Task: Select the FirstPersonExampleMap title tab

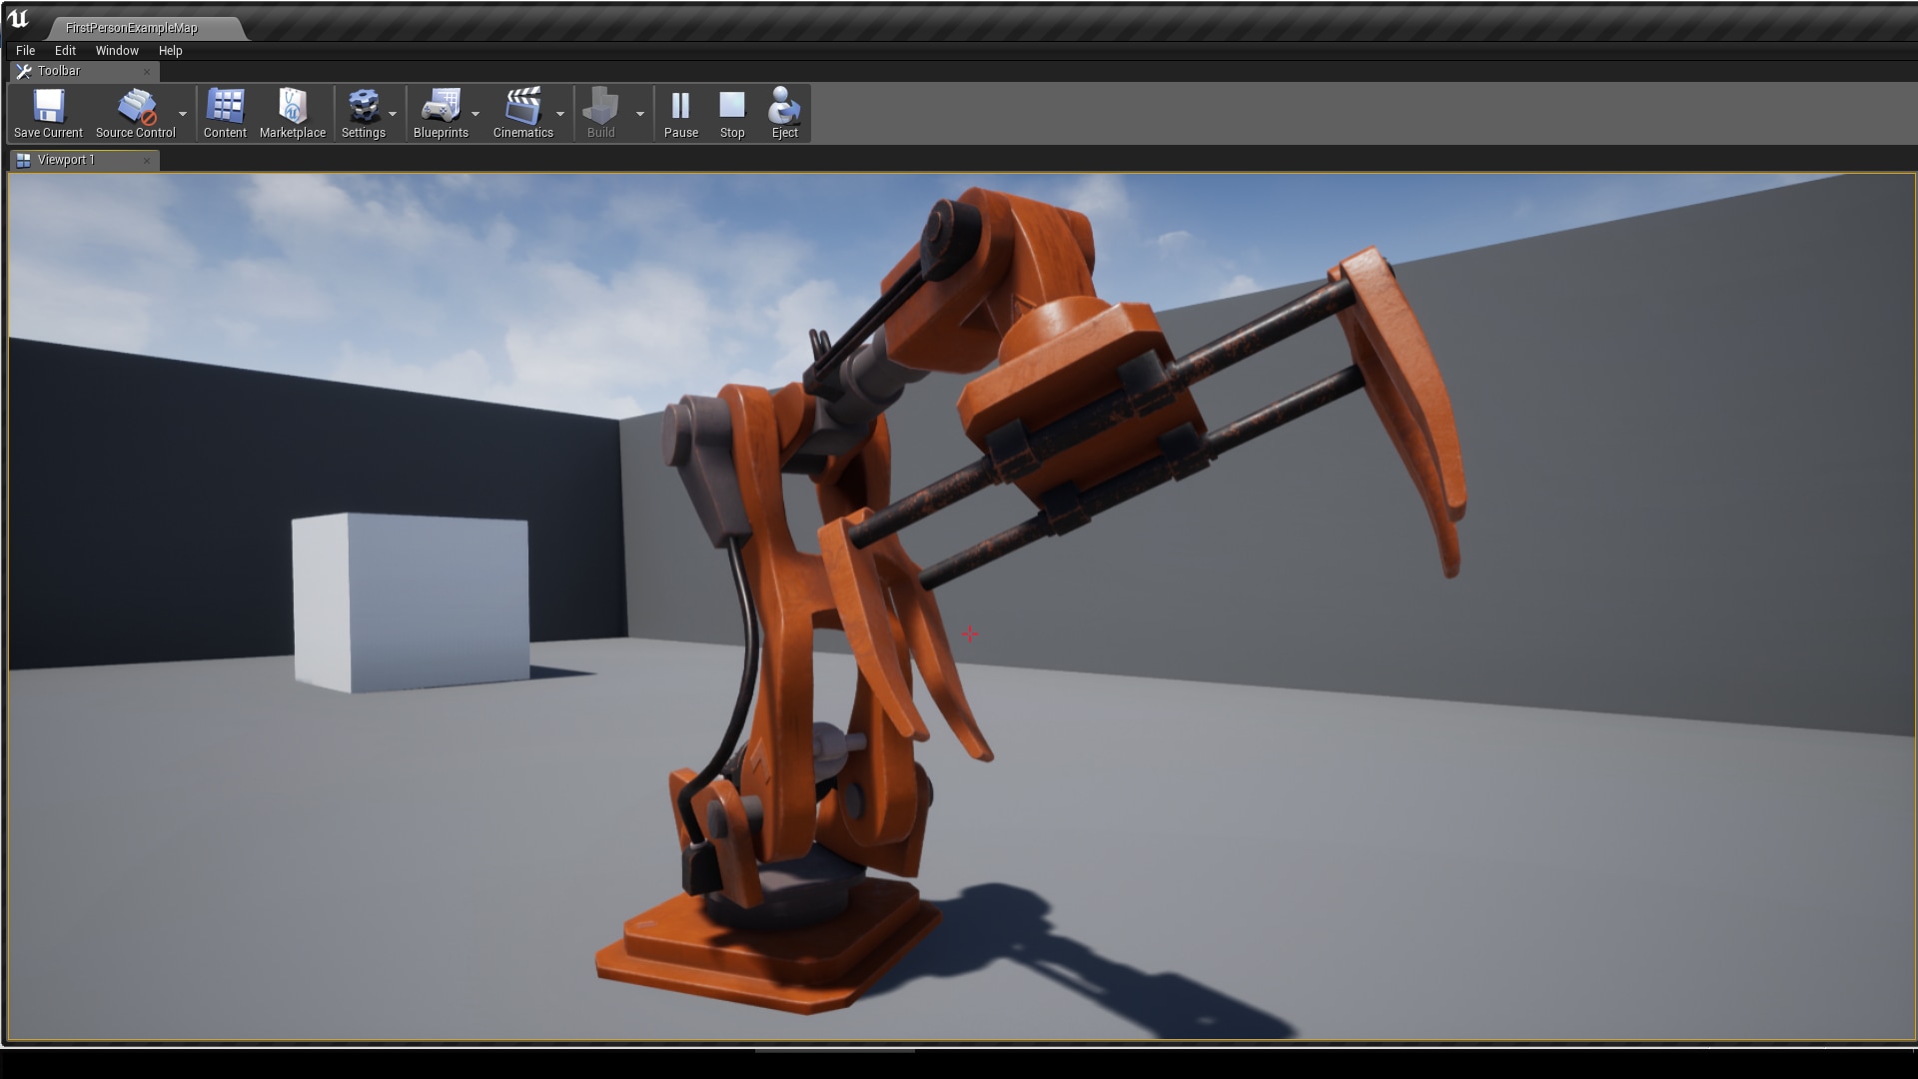Action: point(130,28)
